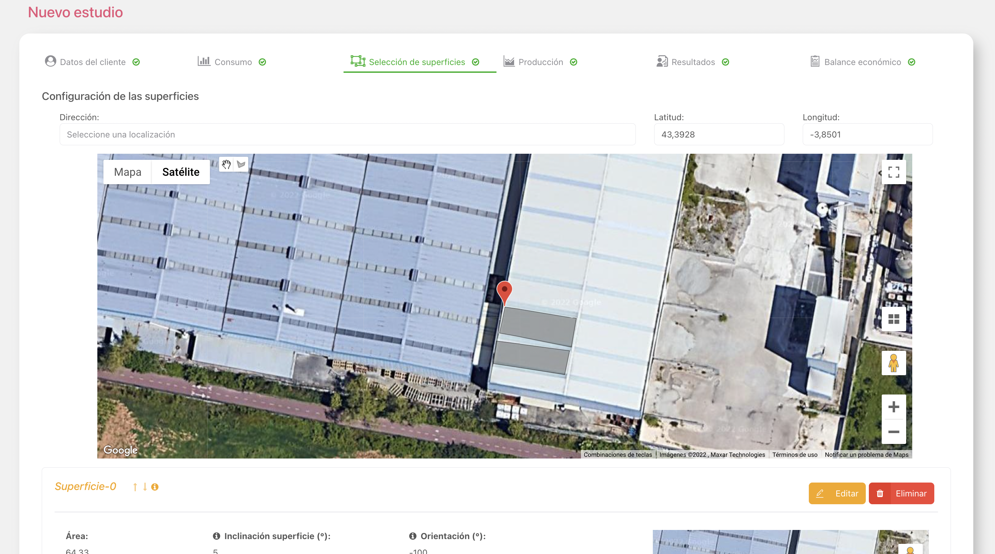Toggle fullscreen map view

pyautogui.click(x=893, y=172)
